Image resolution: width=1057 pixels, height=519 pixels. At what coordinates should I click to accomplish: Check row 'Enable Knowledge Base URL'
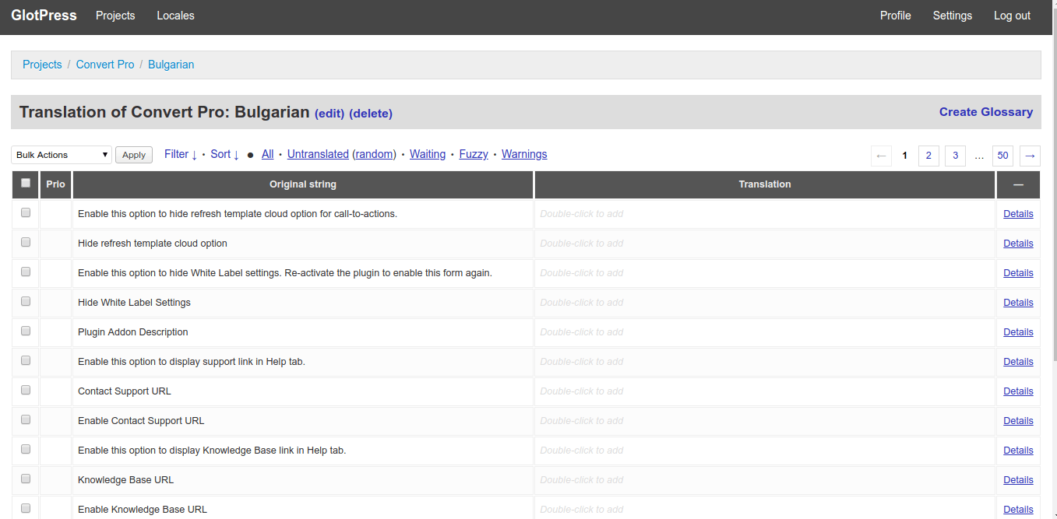[26, 508]
